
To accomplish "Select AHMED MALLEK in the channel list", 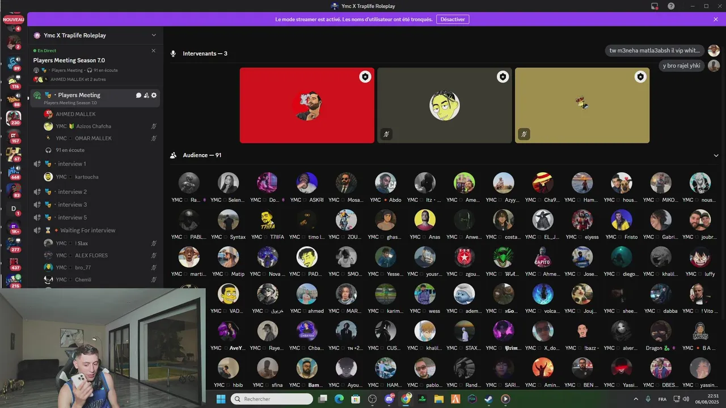I will tap(100, 114).
